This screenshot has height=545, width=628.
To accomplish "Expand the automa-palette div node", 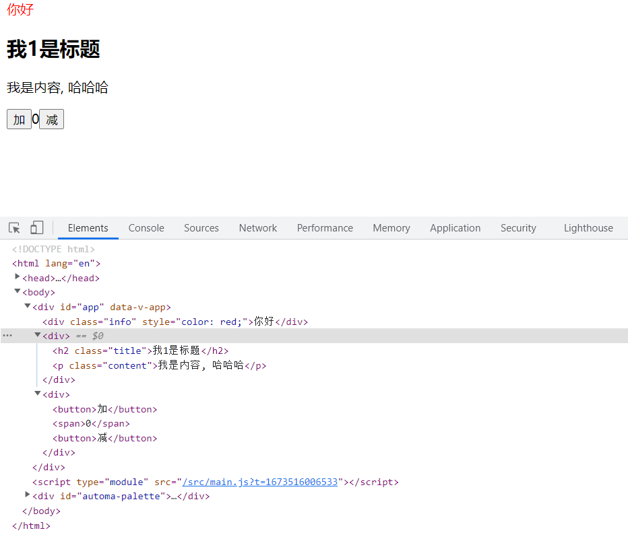I will pyautogui.click(x=27, y=495).
